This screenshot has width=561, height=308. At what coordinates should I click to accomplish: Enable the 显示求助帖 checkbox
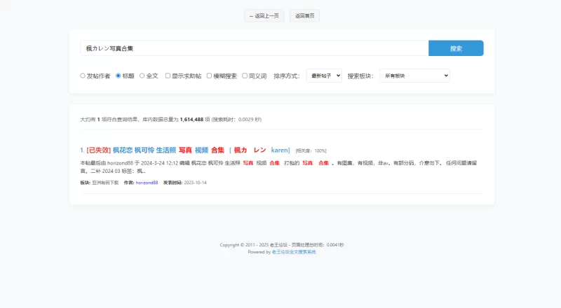[168, 76]
